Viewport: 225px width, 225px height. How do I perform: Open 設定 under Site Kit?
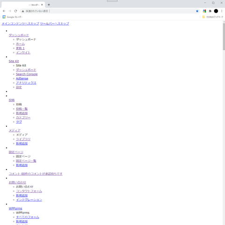(x=19, y=87)
